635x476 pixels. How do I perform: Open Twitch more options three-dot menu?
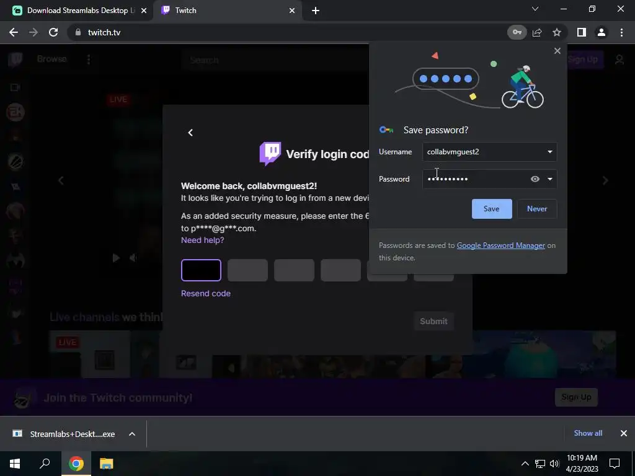pos(89,59)
